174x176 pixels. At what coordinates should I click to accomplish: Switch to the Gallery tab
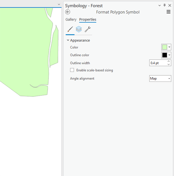click(71, 19)
